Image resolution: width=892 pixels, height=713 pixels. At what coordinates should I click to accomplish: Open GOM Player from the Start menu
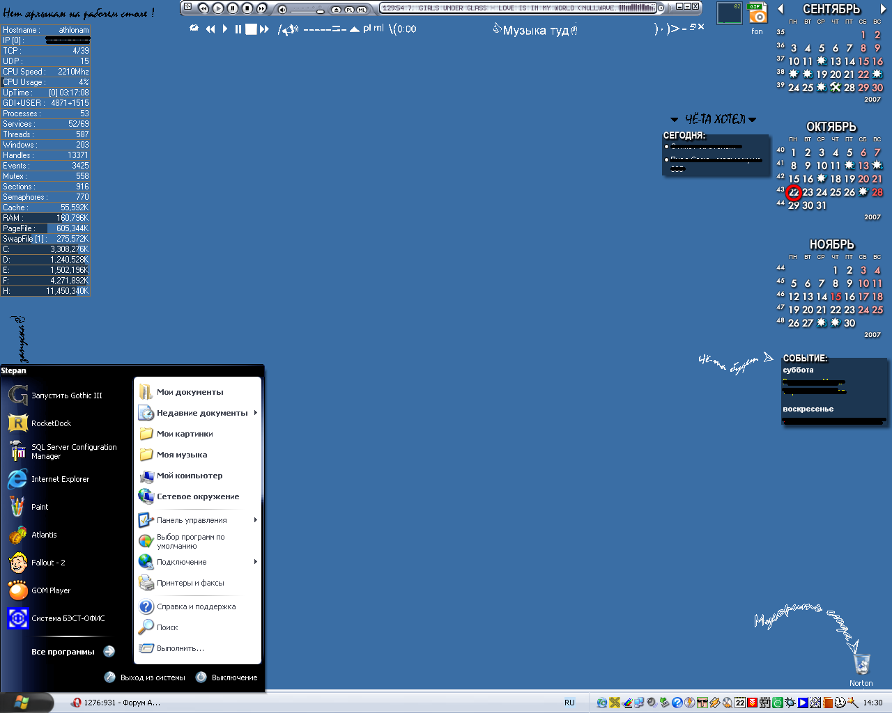[51, 590]
